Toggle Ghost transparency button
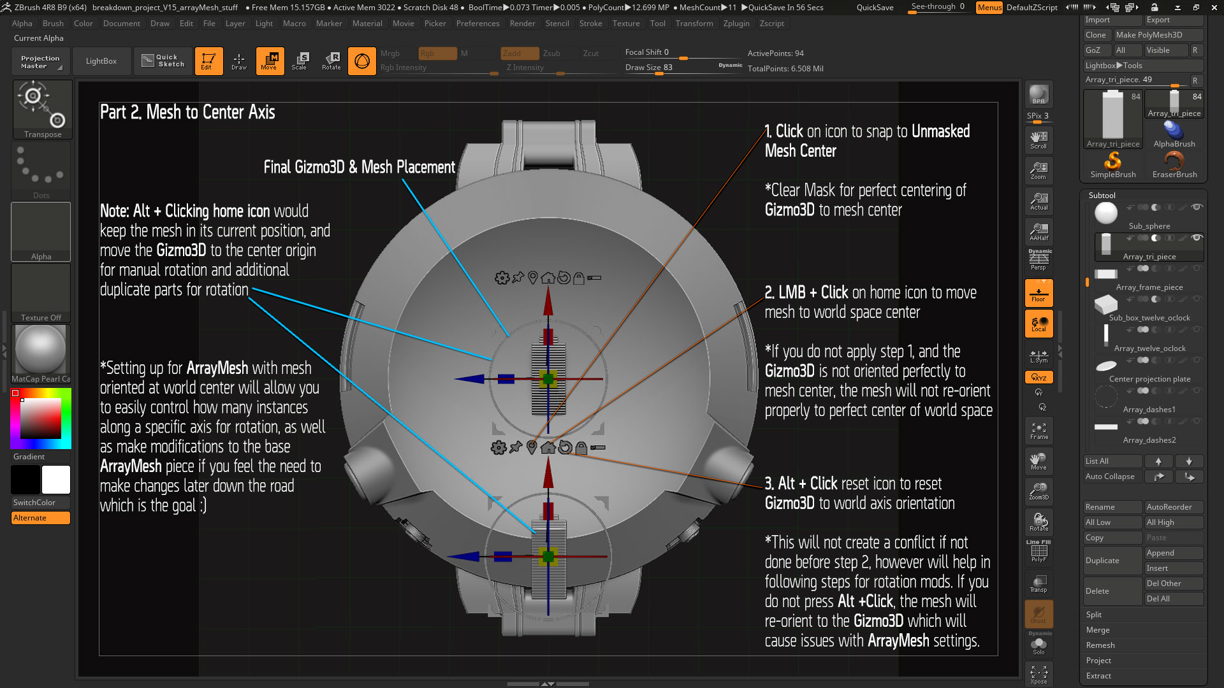The width and height of the screenshot is (1224, 688). tap(1038, 614)
